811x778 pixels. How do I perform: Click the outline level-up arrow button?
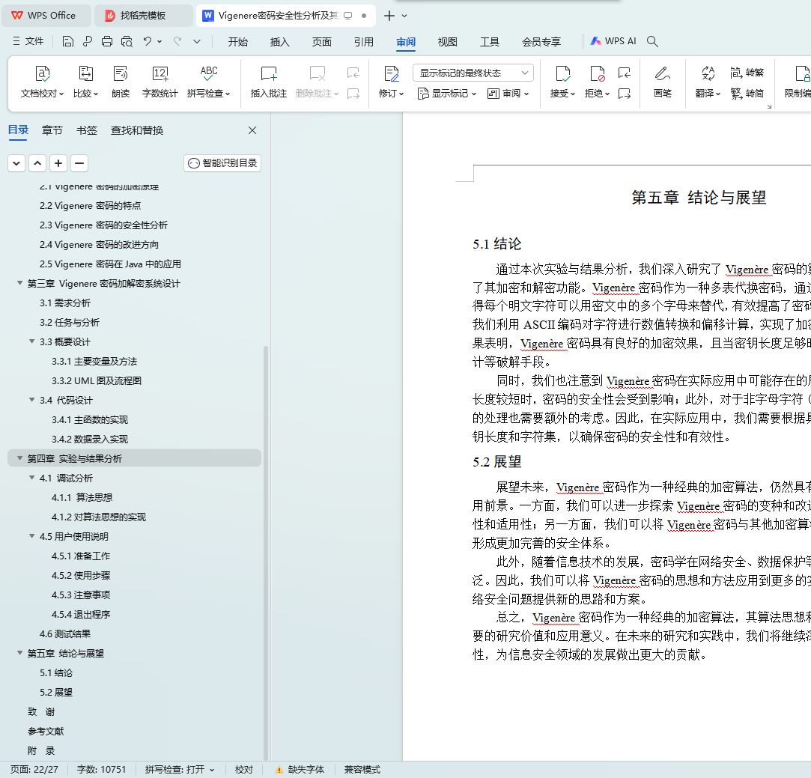(37, 163)
